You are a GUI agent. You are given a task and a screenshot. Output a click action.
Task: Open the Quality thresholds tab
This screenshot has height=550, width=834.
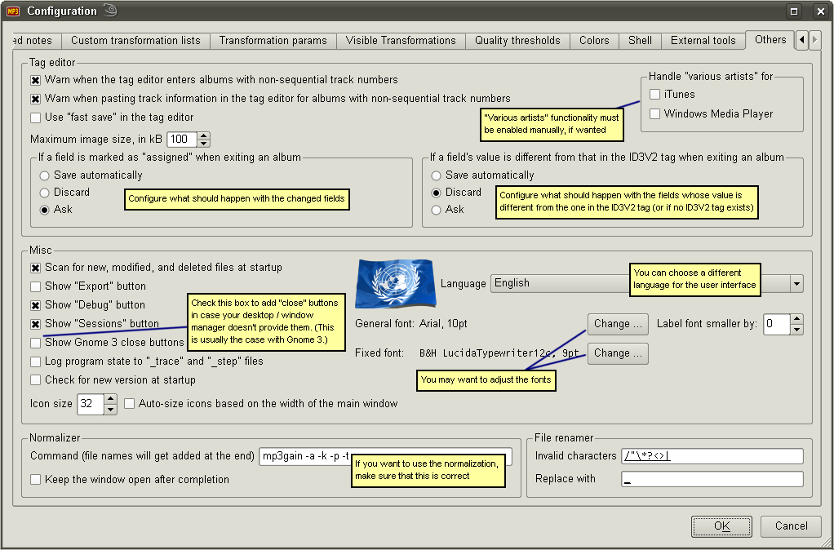(x=517, y=40)
